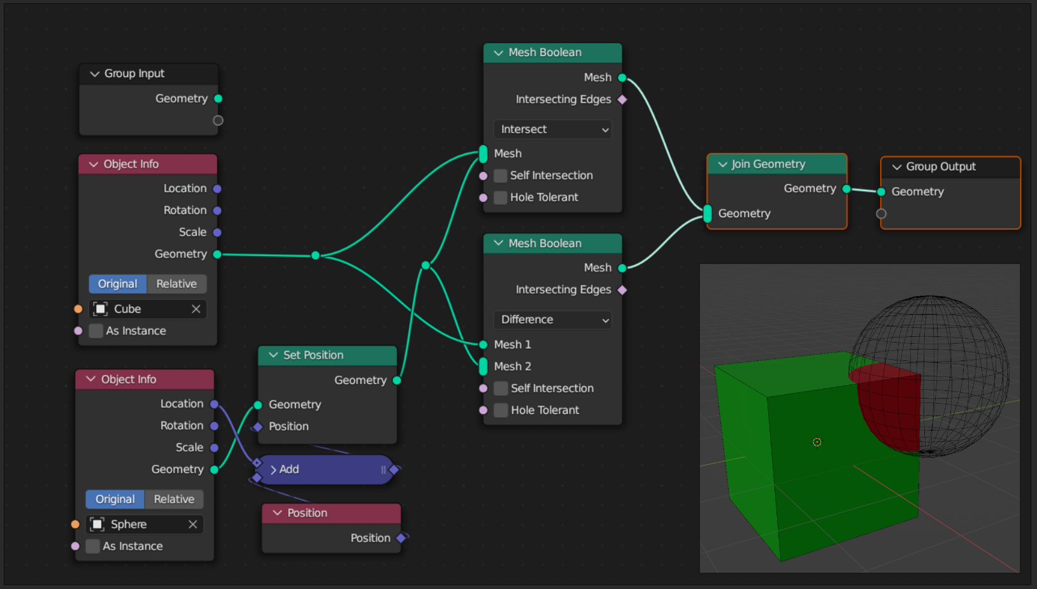Select Relative mode on Cube Object Info
This screenshot has height=589, width=1037.
176,284
